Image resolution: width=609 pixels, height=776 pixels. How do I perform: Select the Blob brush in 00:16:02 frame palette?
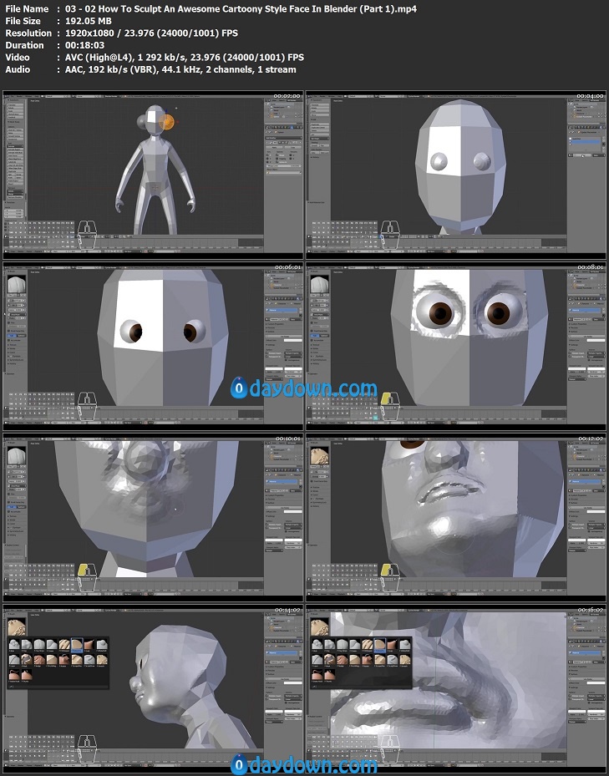click(x=317, y=644)
